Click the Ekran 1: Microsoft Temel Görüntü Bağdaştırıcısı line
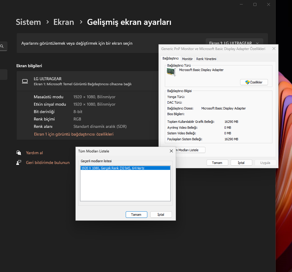Image resolution: width=292 pixels, height=272 pixels. [83, 84]
